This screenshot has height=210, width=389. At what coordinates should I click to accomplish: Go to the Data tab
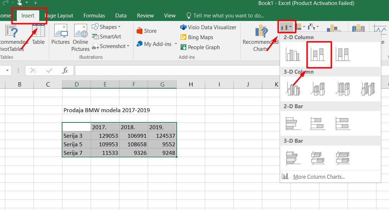pyautogui.click(x=121, y=16)
